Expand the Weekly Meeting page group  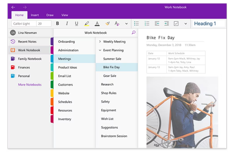click(100, 42)
